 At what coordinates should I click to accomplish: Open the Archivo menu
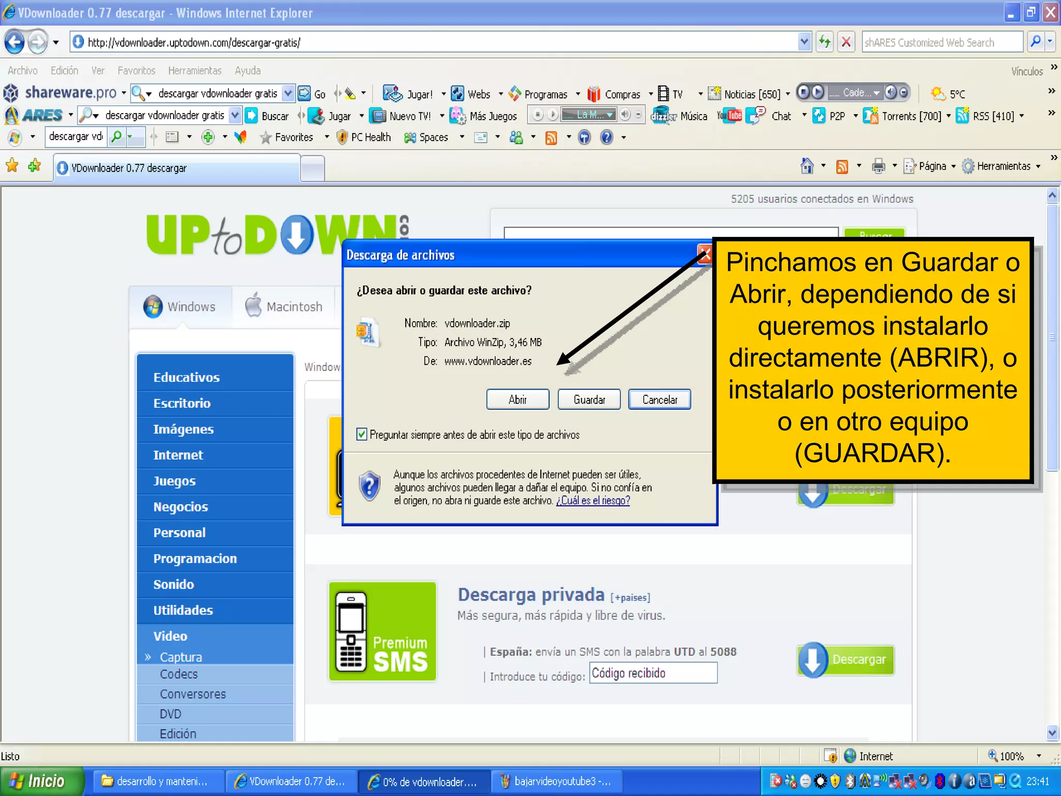[23, 70]
